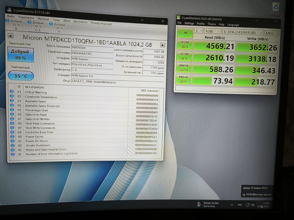
Task: Open the Редагувати menu in CrystalDiskInfo
Action: (x=26, y=18)
